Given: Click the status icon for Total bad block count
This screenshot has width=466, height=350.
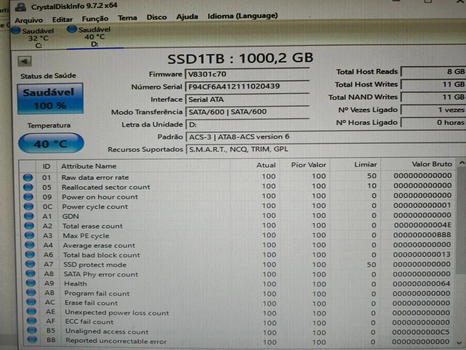Looking at the screenshot, I should [x=30, y=255].
